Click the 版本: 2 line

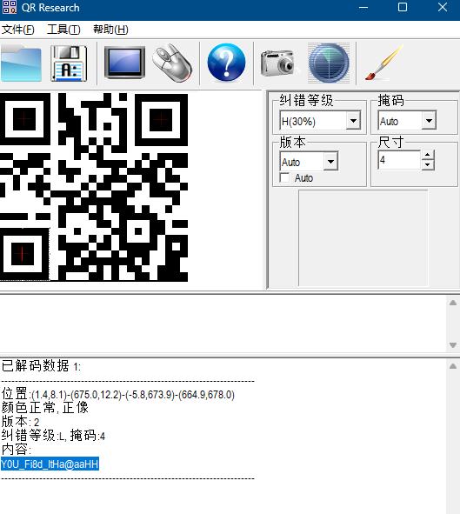20,422
